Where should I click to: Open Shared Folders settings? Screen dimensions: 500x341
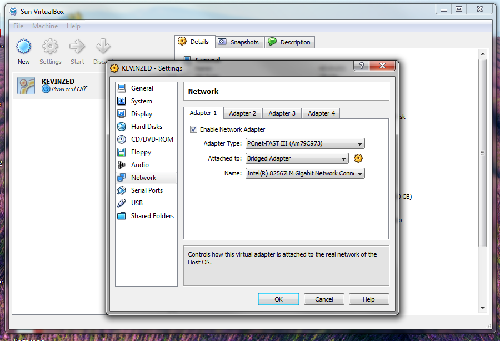[152, 216]
